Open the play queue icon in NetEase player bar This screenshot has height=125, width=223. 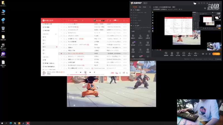[127, 73]
